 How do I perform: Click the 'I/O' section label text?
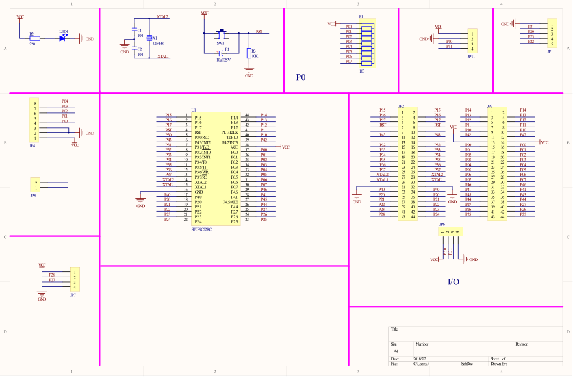[454, 282]
